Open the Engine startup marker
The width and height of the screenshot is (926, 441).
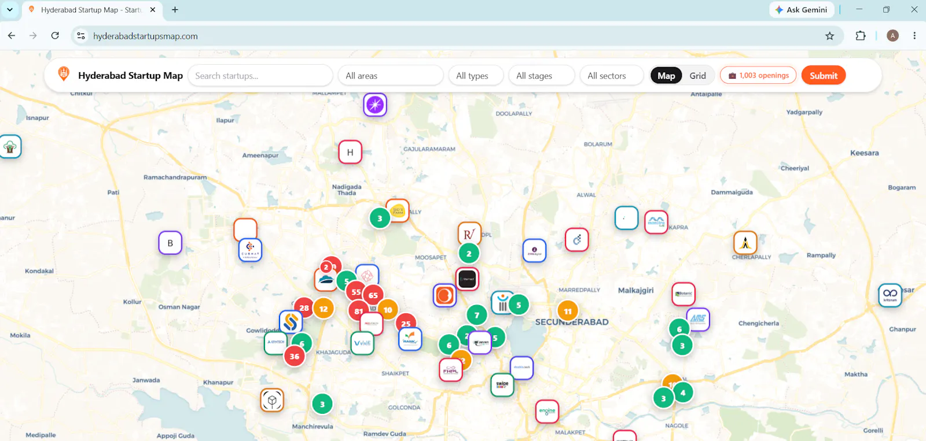(547, 412)
